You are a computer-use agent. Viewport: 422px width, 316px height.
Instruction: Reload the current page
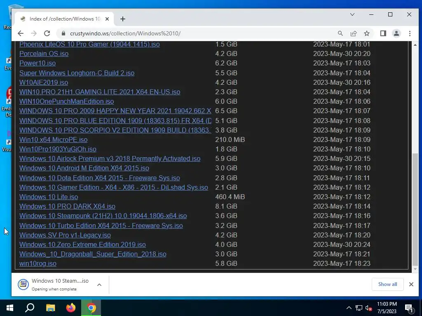[47, 33]
